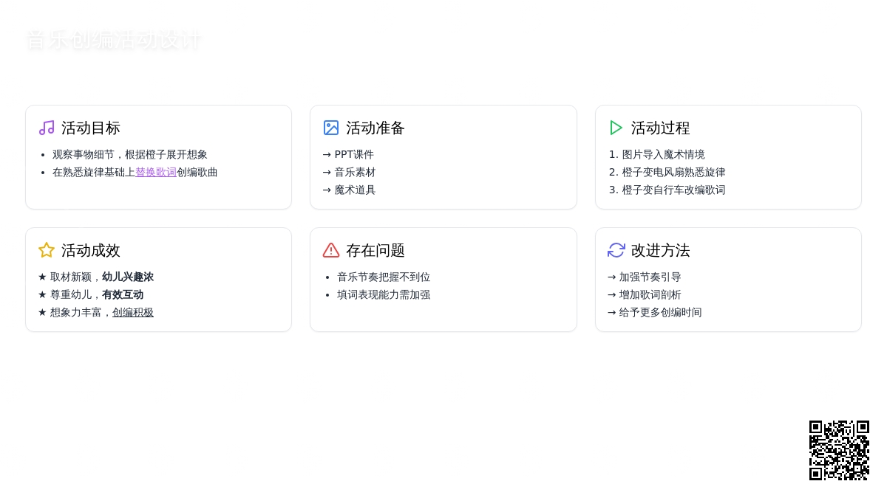This screenshot has width=887, height=498.
Task: Click the refresh arrows icon beside 改进方法
Action: coord(616,250)
